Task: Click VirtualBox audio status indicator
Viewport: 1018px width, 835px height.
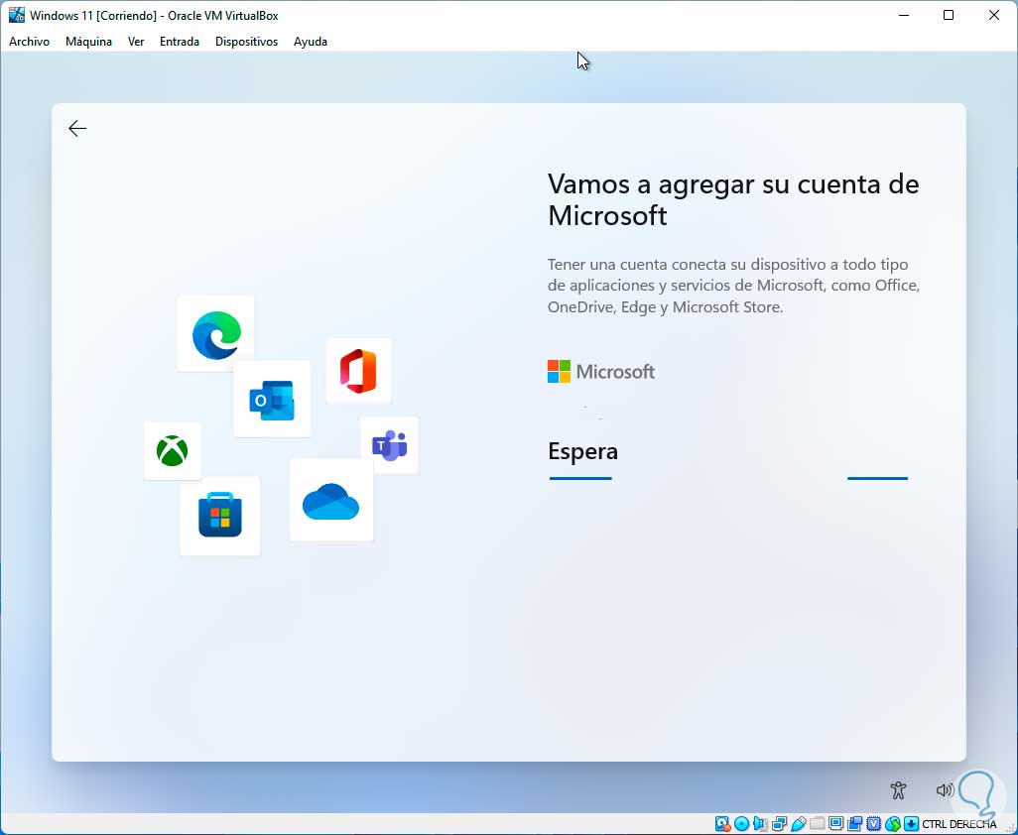Action: coord(760,824)
